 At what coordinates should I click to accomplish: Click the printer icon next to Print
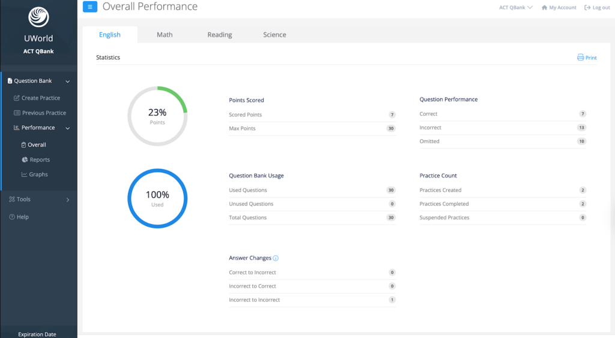tap(580, 58)
